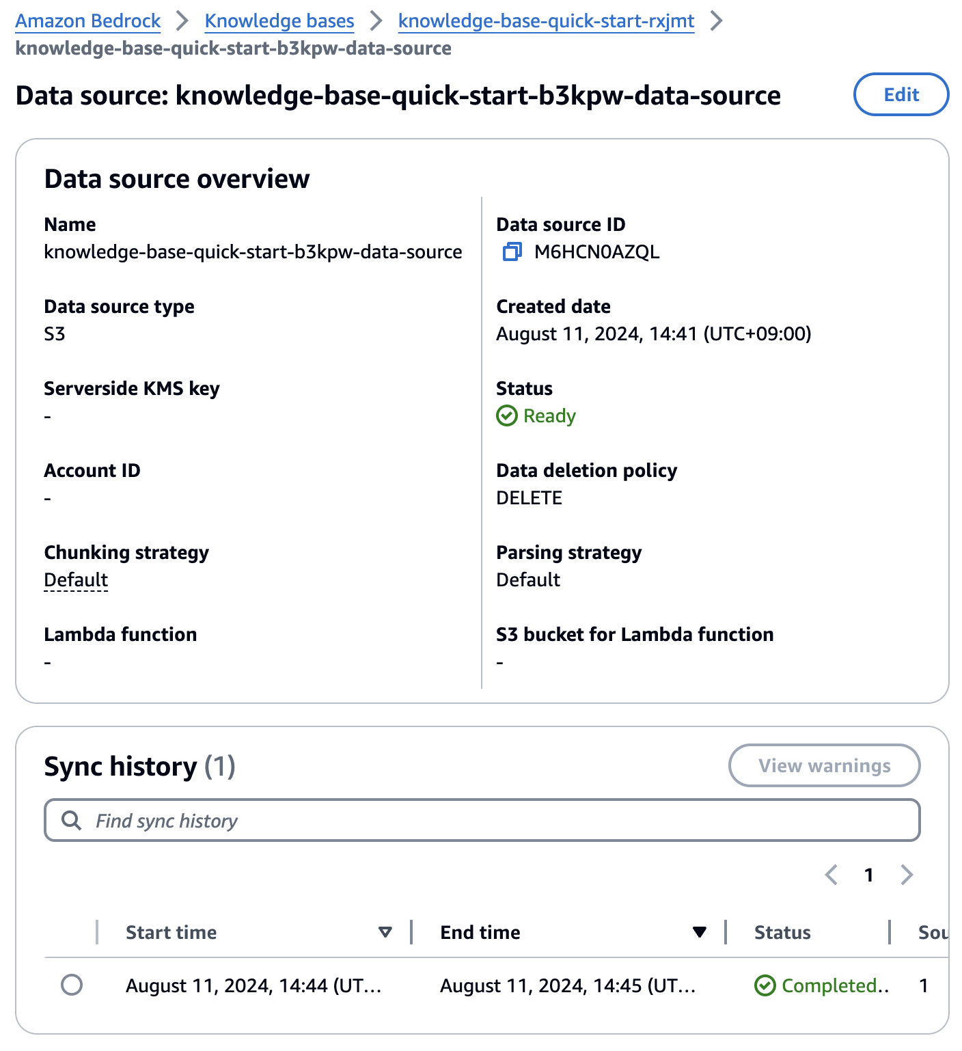
Task: Click the Data source ID value M6HCN0AZQL
Action: [597, 252]
